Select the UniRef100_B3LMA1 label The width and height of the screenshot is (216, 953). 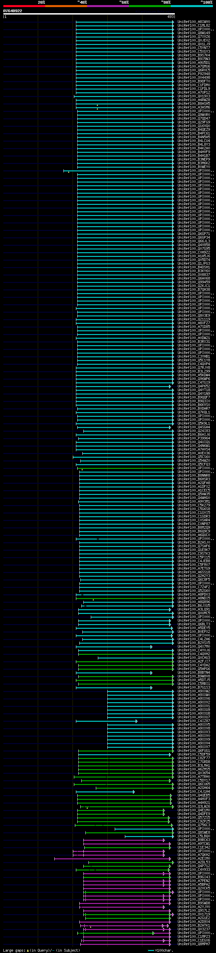[x=194, y=765]
